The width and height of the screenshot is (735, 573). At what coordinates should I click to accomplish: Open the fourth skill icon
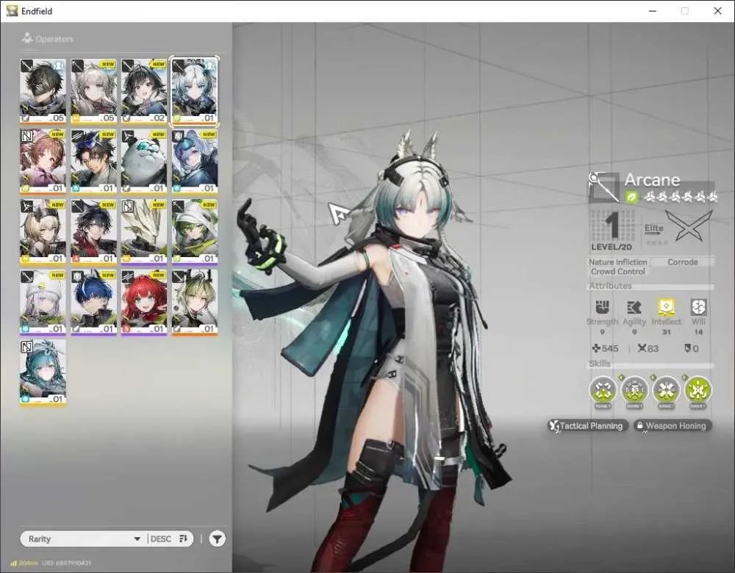698,390
